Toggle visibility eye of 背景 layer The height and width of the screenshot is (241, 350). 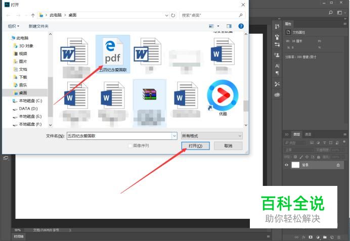click(287, 165)
